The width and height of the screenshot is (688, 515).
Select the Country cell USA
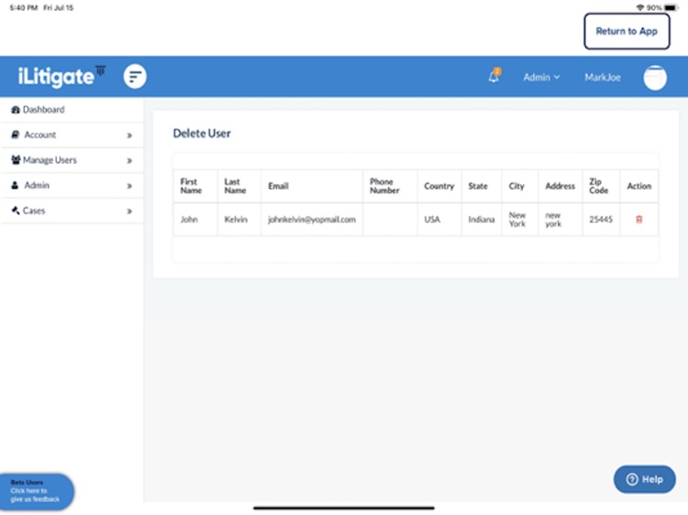pos(439,220)
